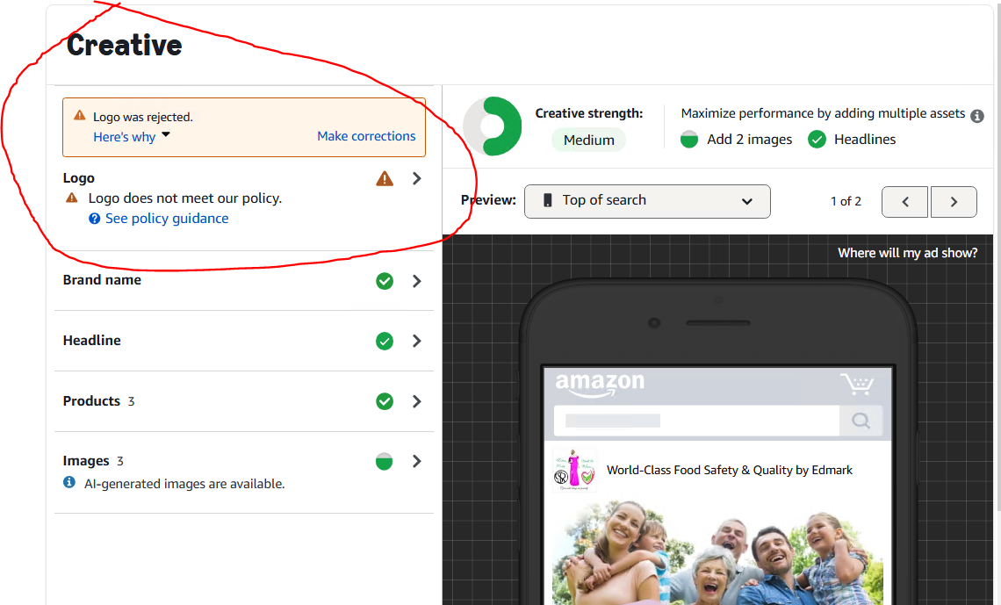Open the Headline section
The height and width of the screenshot is (605, 1001).
point(92,341)
